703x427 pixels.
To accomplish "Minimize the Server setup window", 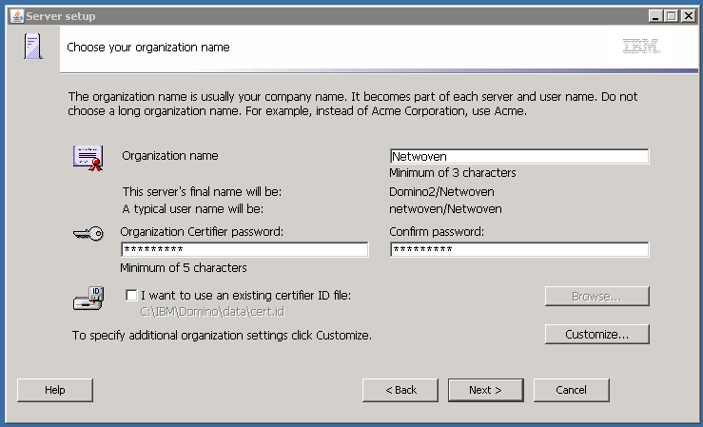I will pos(655,16).
